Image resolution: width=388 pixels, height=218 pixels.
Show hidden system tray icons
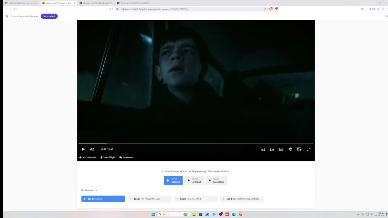click(x=358, y=214)
